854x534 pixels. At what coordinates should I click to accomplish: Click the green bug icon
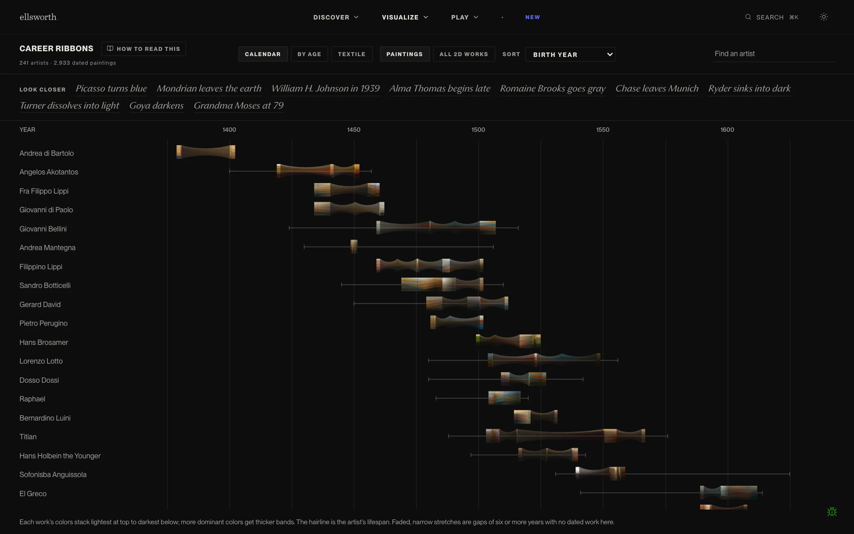pos(832,512)
